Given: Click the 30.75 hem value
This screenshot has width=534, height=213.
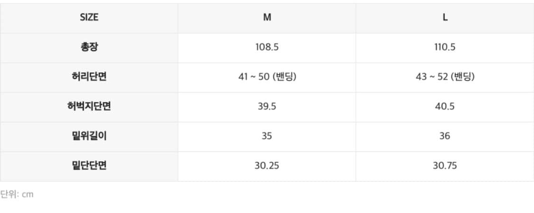Looking at the screenshot, I should 445,166.
